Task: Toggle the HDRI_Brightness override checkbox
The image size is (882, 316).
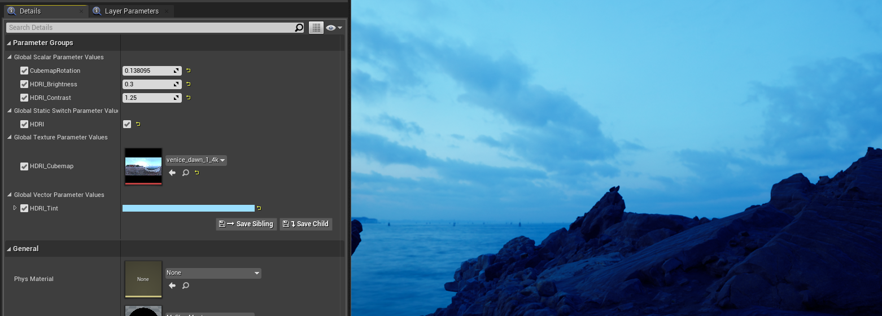Action: point(24,84)
